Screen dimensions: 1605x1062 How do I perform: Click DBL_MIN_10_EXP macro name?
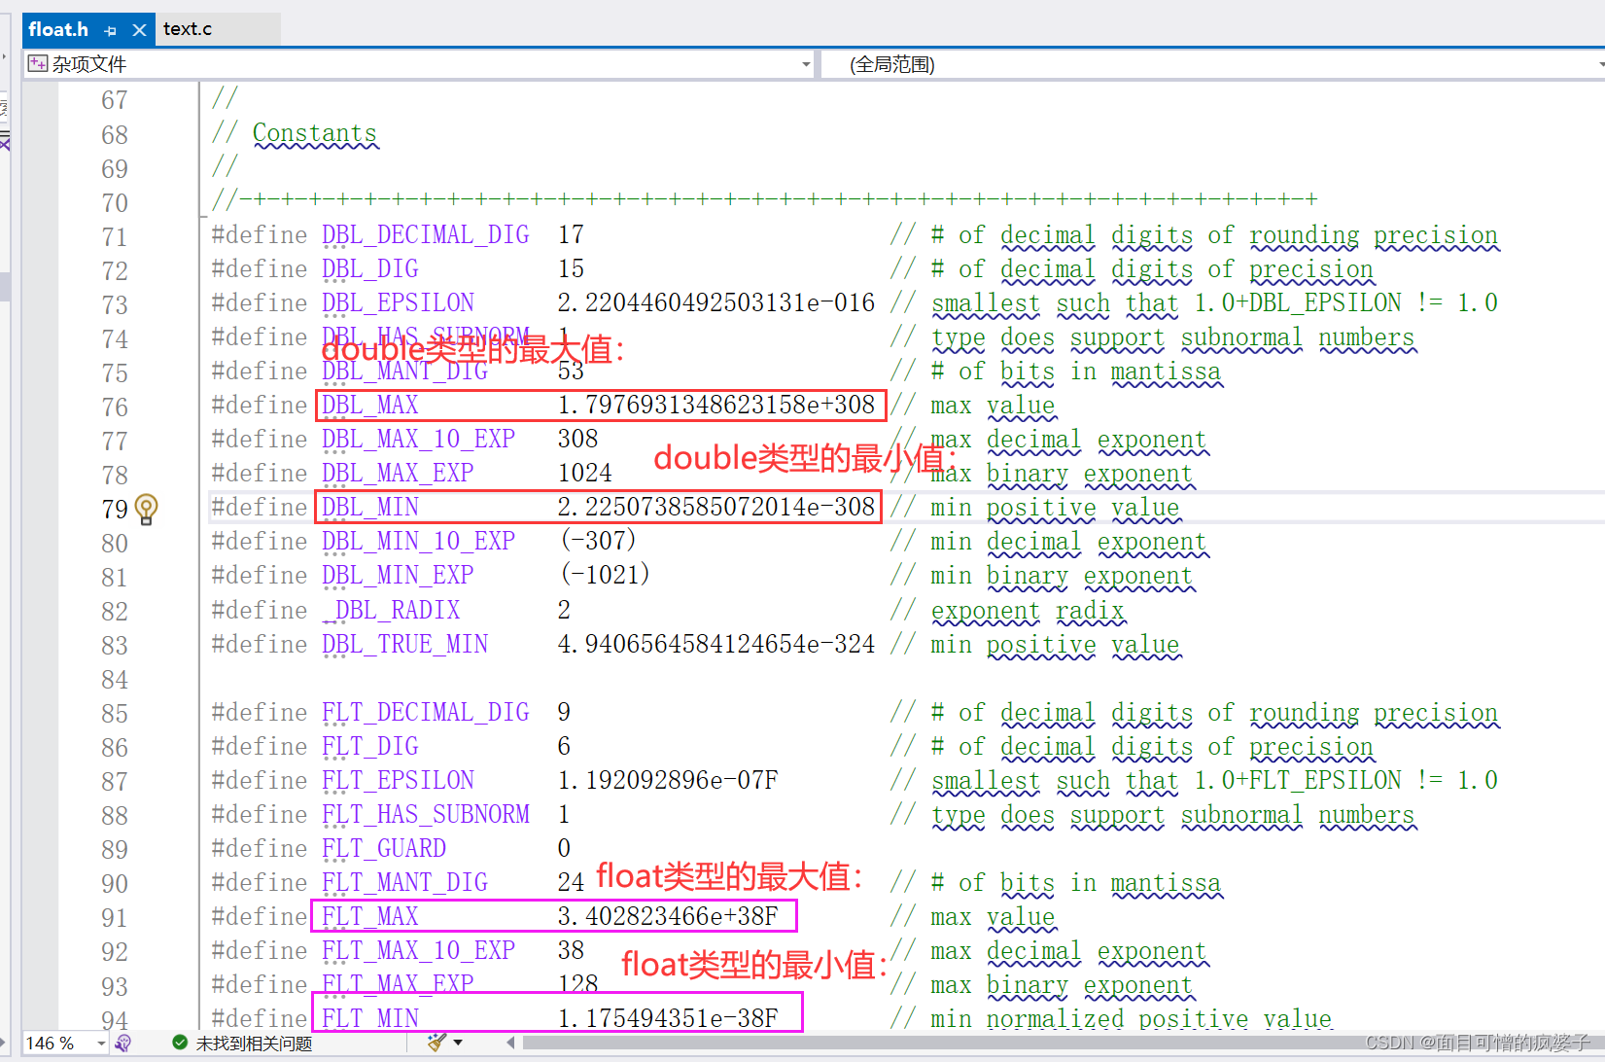419,541
